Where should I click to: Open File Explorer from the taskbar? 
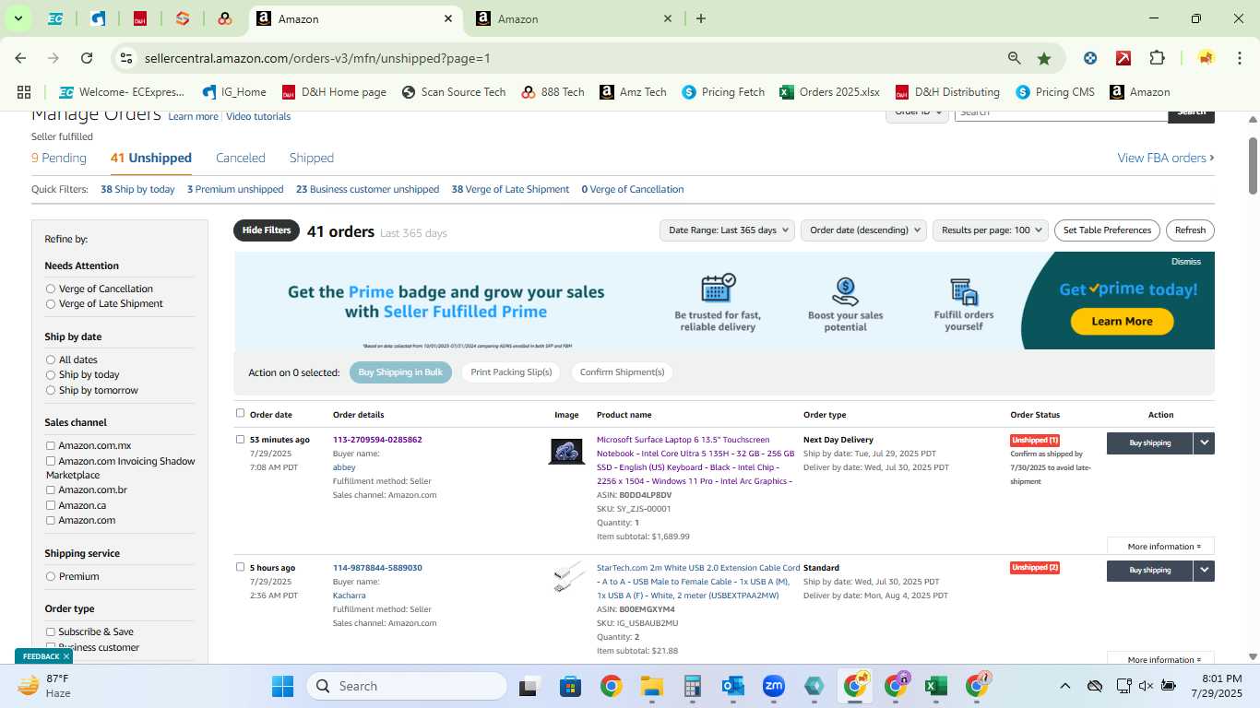[652, 686]
